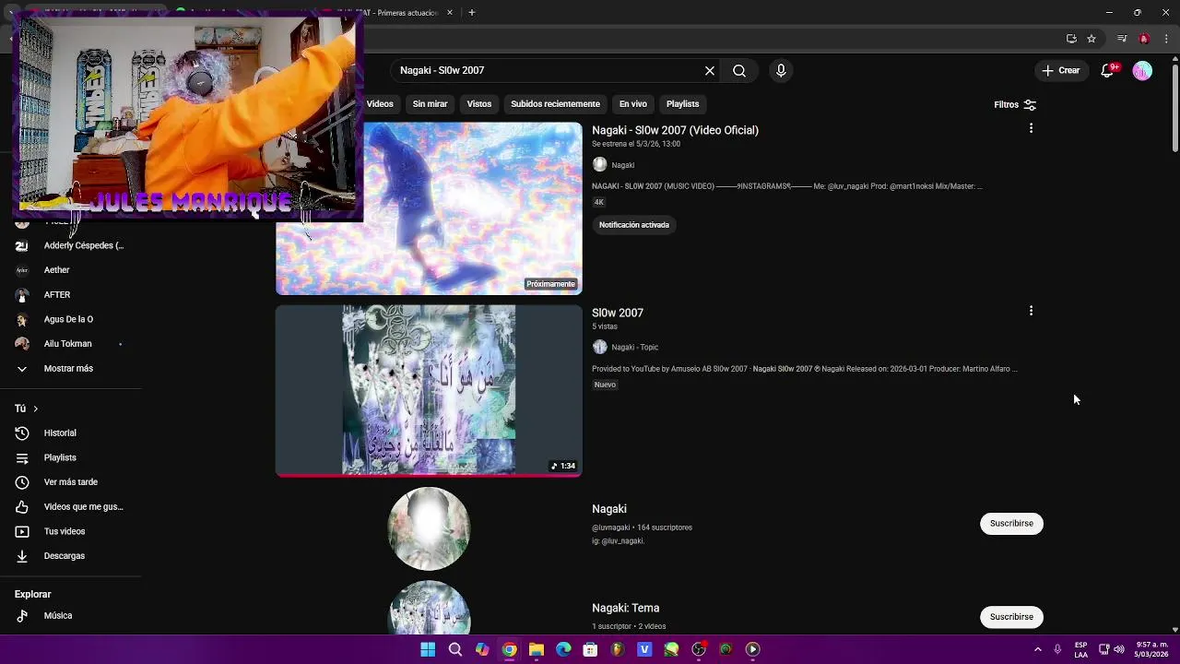1180x664 pixels.
Task: Select the En vivo filter chip
Action: 632,104
